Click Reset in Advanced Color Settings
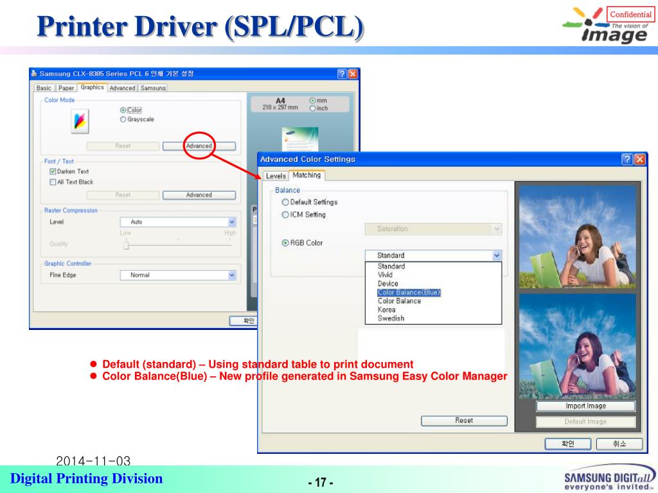This screenshot has height=493, width=658. [464, 420]
